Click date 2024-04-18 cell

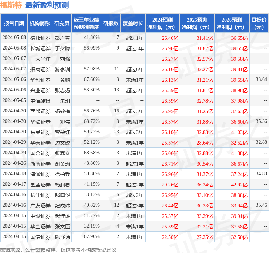click(x=14, y=173)
